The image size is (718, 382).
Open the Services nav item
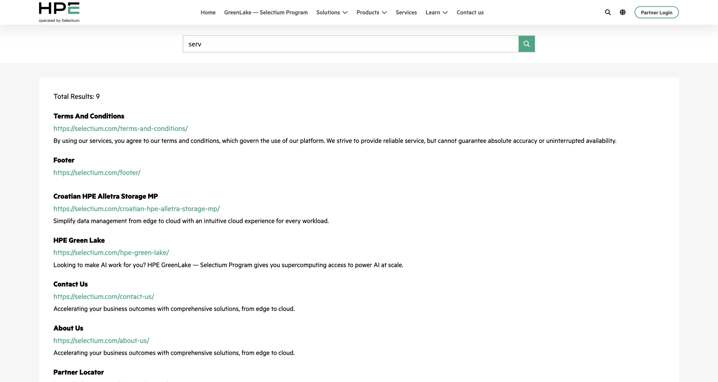[x=406, y=12]
